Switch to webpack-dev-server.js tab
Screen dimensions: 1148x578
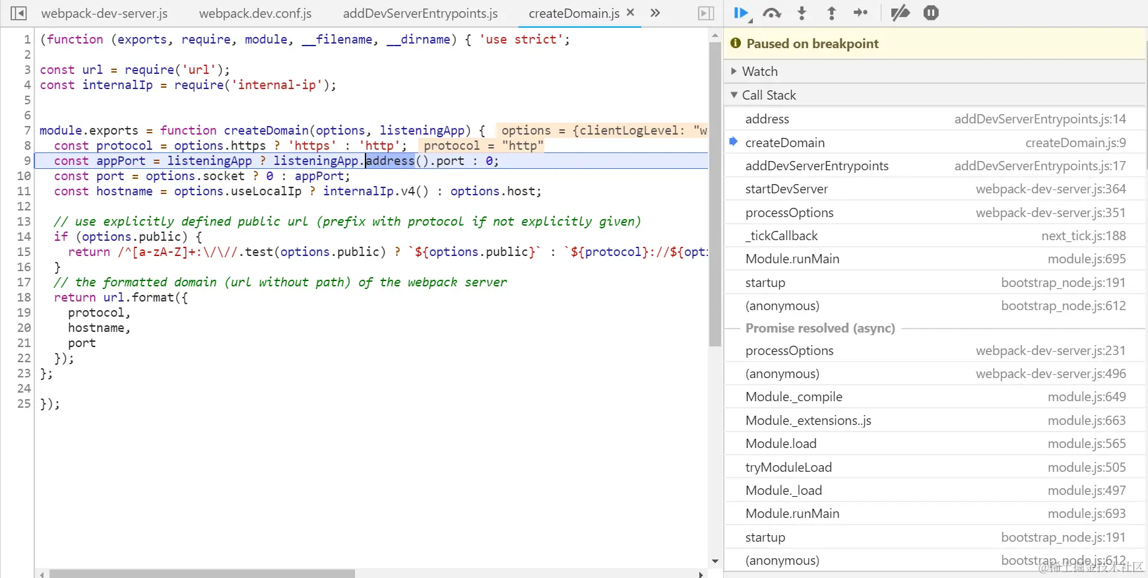pos(104,13)
